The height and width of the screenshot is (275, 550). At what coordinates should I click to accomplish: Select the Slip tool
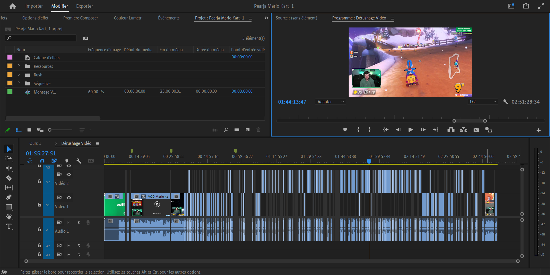click(9, 188)
